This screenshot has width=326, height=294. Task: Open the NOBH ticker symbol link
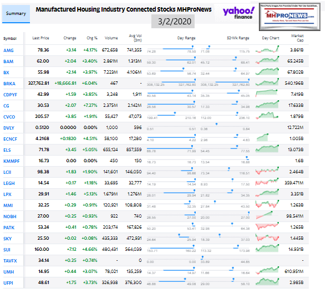click(x=10, y=216)
